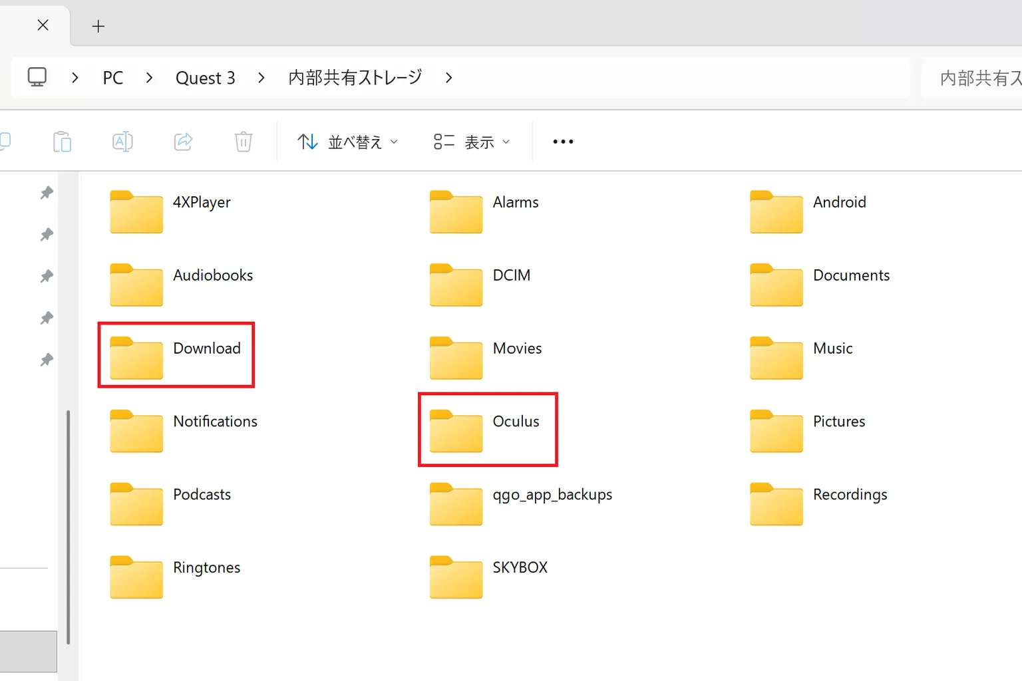This screenshot has width=1022, height=681.
Task: Open the Documents folder
Action: coord(820,285)
